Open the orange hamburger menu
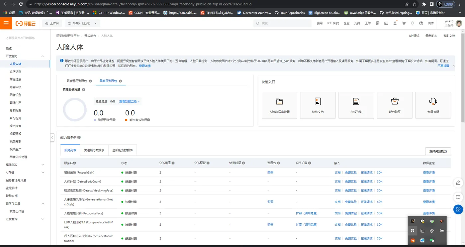The height and width of the screenshot is (247, 465). coord(6,24)
